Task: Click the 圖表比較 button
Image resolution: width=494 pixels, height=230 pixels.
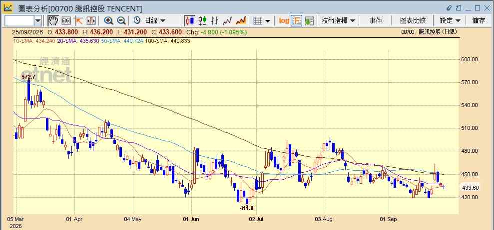Action: pyautogui.click(x=413, y=21)
